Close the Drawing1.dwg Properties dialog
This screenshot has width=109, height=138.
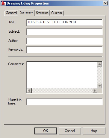(105, 3)
